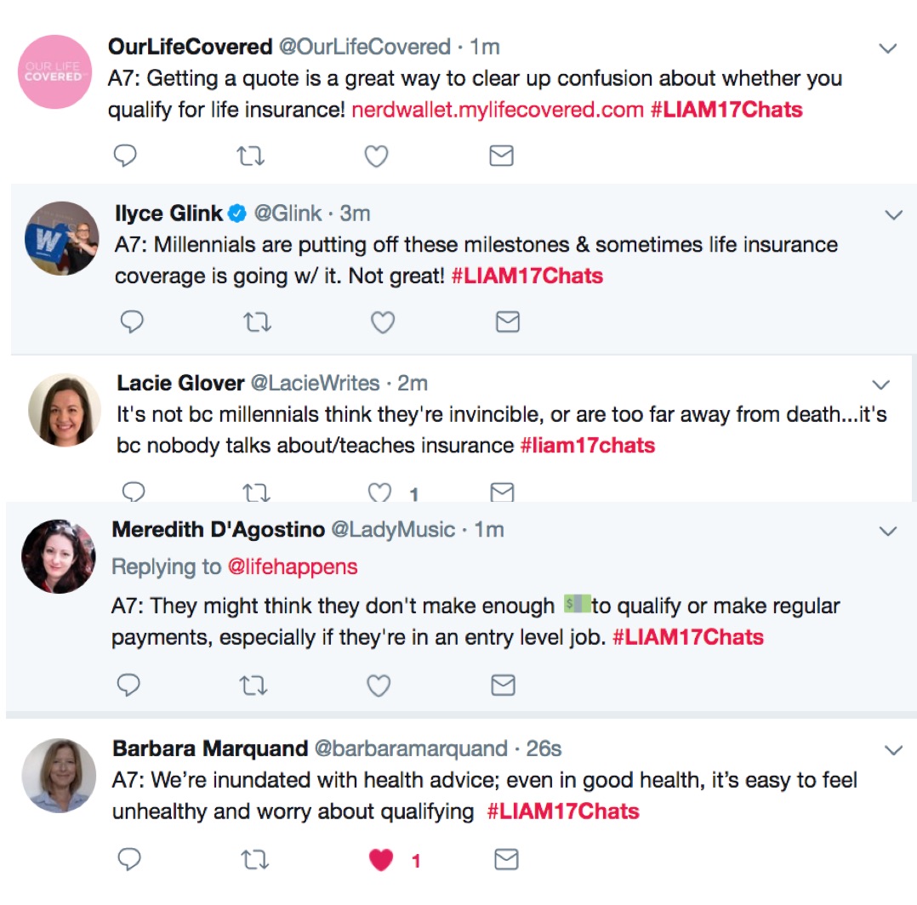Open the #liam17chats hashtag in Lacie Glover's tweet
The width and height of the screenshot is (917, 905).
(x=587, y=445)
